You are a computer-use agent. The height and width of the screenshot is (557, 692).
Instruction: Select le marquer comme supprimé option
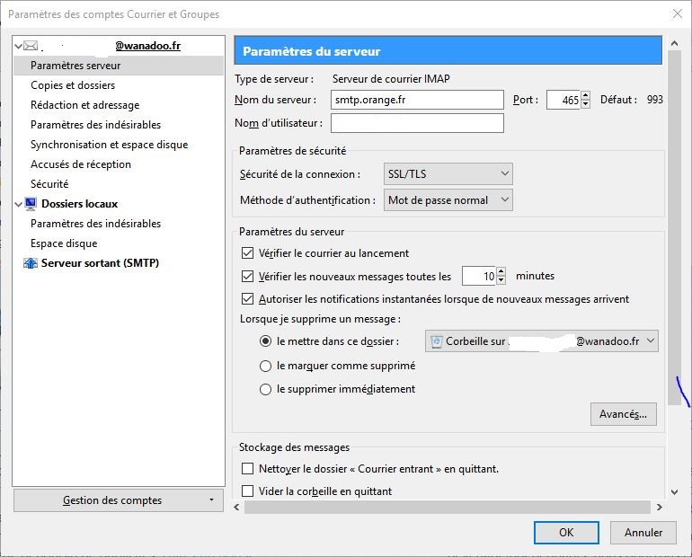tap(265, 366)
